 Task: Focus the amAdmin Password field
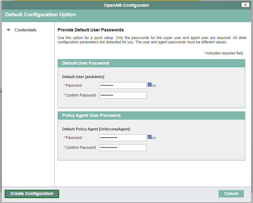pyautogui.click(x=122, y=86)
